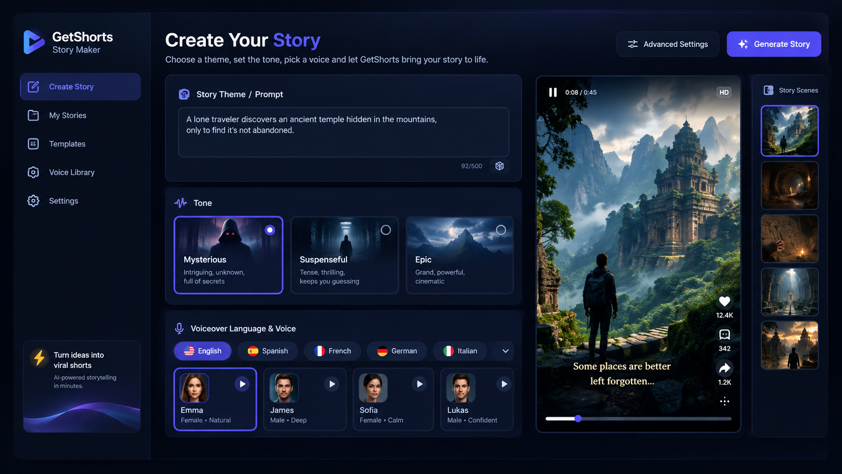Click the HD quality badge
The height and width of the screenshot is (474, 842).
pyautogui.click(x=724, y=92)
